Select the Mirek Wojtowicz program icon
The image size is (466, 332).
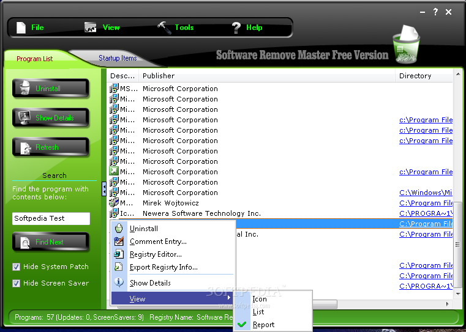tap(114, 202)
